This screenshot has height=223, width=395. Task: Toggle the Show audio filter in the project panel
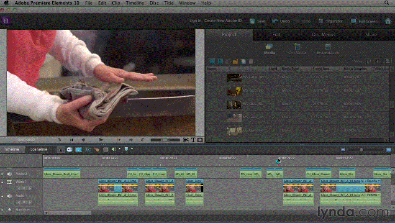point(377,62)
